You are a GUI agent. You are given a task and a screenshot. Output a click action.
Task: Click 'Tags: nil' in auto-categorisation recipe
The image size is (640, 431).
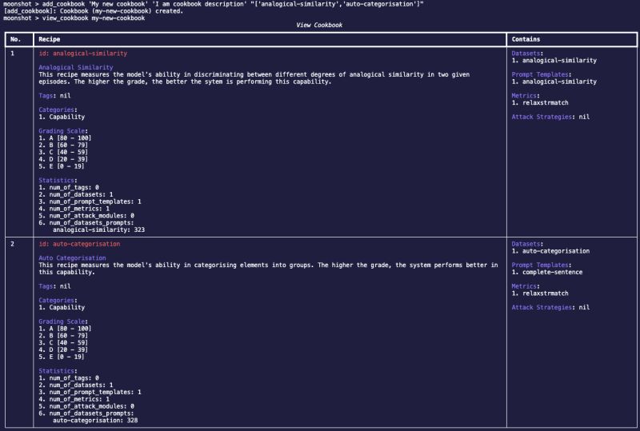(54, 286)
